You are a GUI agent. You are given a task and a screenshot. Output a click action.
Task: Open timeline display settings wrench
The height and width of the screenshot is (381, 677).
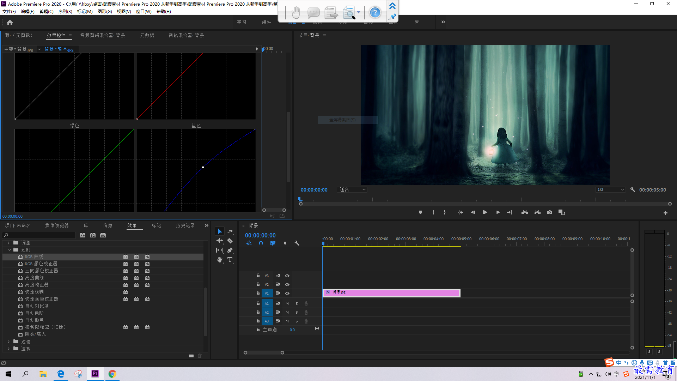pos(297,243)
